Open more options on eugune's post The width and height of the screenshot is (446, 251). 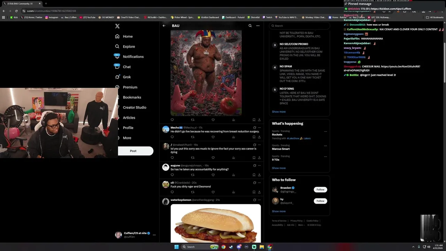[x=259, y=166]
